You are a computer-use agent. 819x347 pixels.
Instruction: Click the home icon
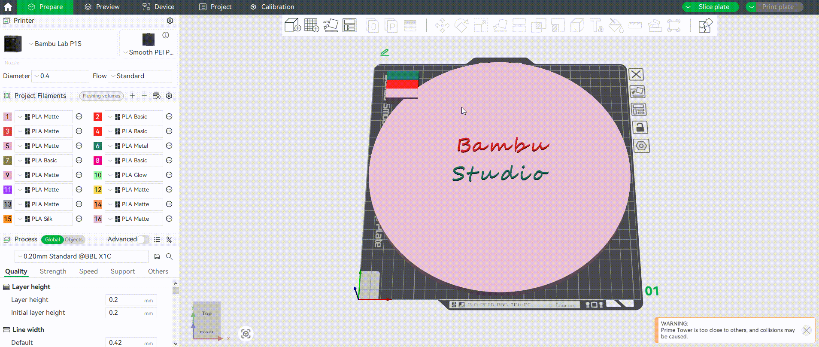[x=8, y=7]
